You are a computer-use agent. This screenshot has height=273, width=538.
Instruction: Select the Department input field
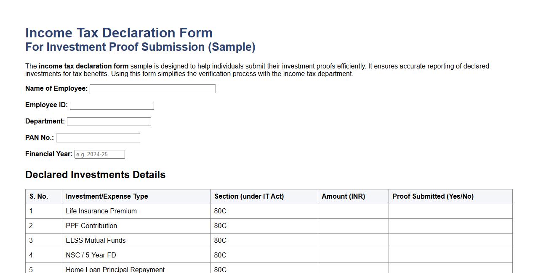pyautogui.click(x=109, y=121)
